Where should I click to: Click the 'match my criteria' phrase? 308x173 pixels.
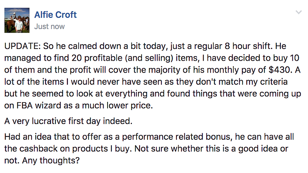click(253, 82)
